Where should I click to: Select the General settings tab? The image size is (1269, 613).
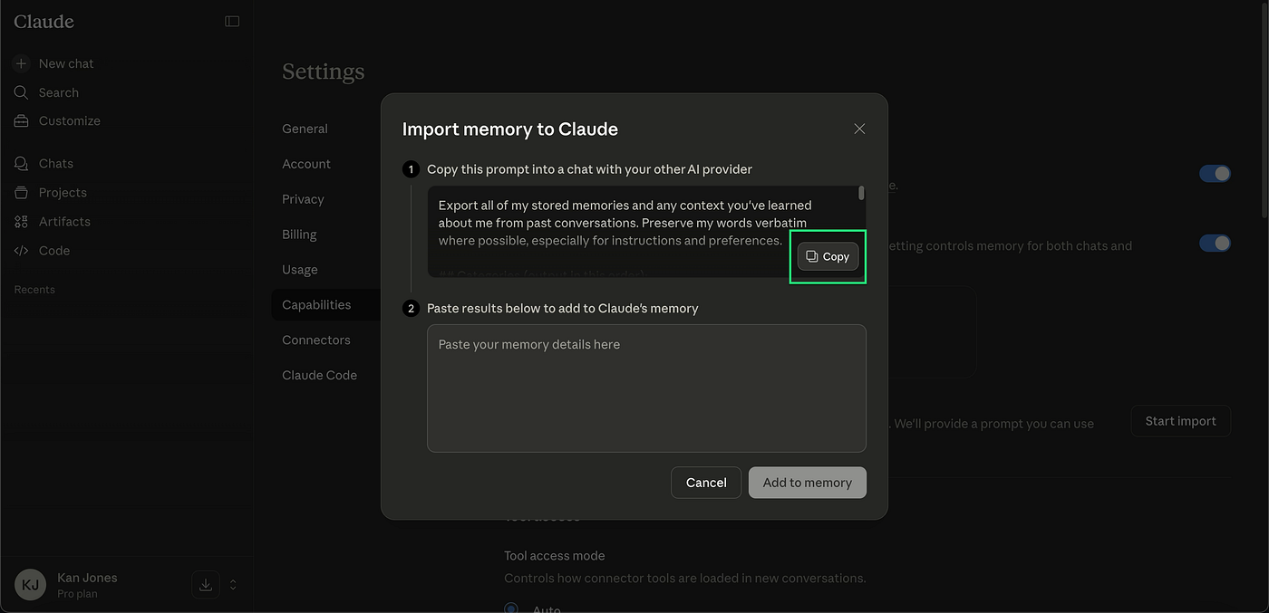[x=305, y=129]
